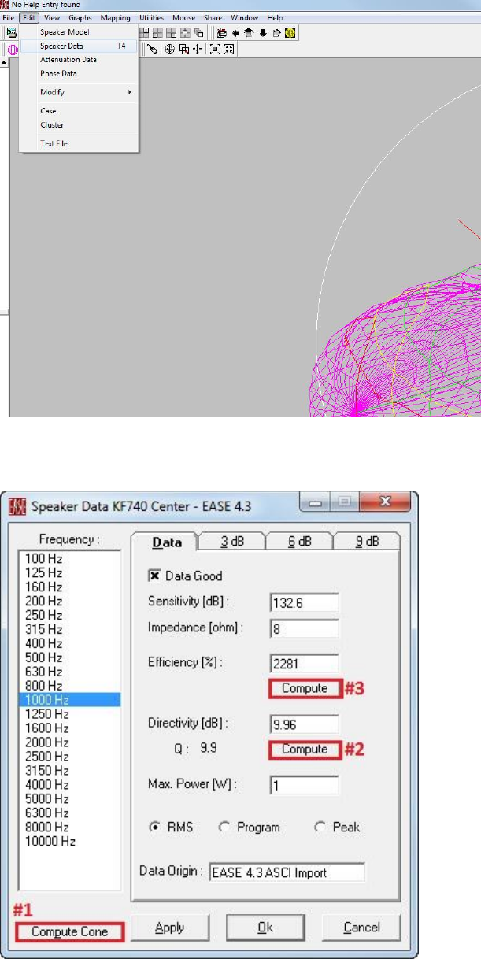
Task: Open the Help menu
Action: pyautogui.click(x=275, y=17)
